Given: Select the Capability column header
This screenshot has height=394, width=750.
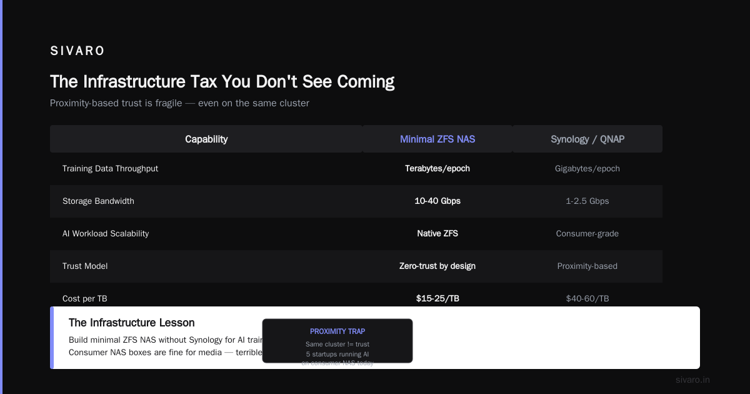Looking at the screenshot, I should point(206,139).
